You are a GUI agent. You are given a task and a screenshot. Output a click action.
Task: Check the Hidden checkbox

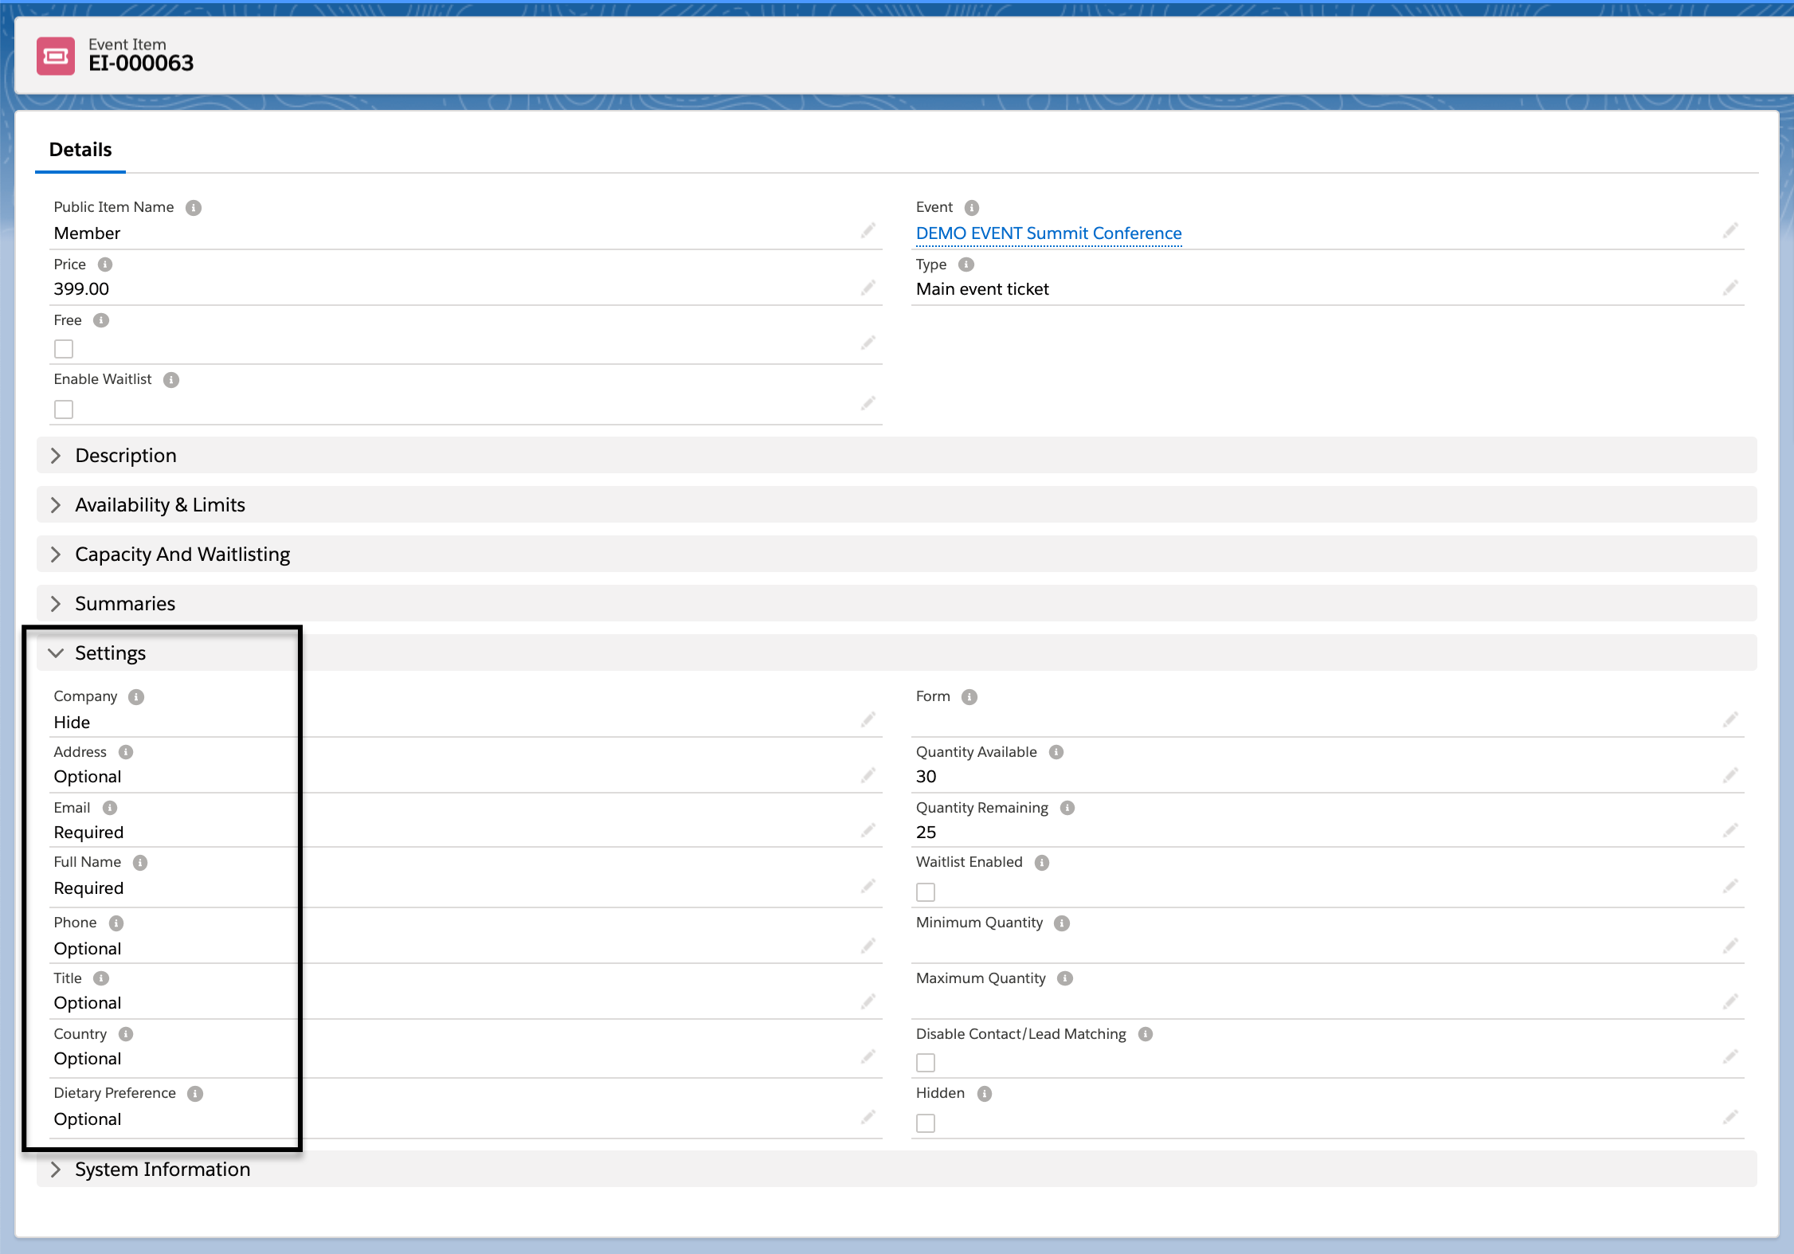926,1123
